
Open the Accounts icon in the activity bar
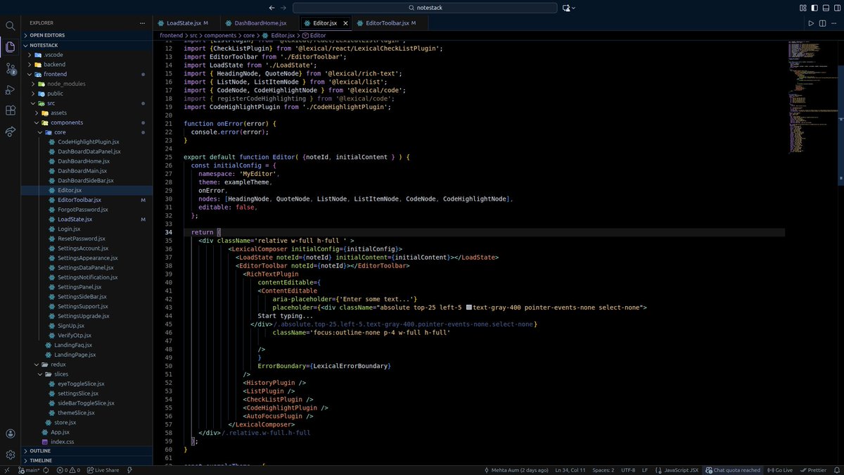pyautogui.click(x=11, y=434)
